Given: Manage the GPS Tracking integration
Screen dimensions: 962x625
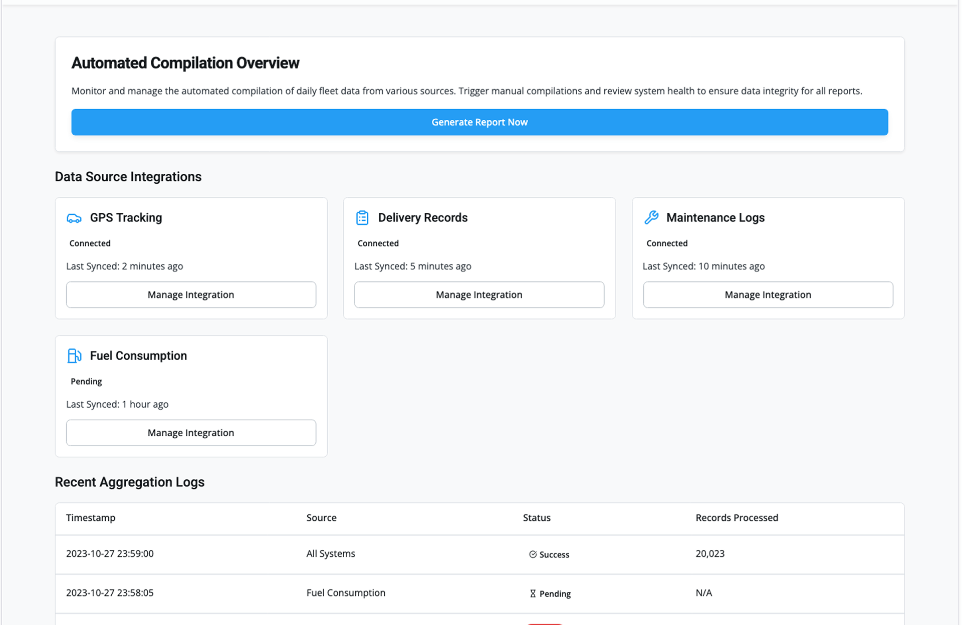Looking at the screenshot, I should [191, 294].
